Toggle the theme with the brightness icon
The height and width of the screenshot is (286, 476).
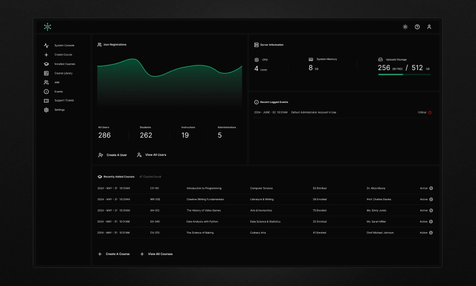click(x=405, y=27)
